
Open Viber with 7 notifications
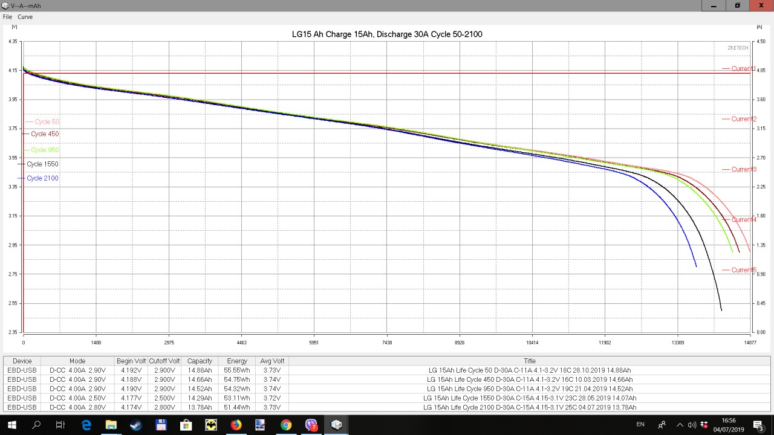point(311,425)
